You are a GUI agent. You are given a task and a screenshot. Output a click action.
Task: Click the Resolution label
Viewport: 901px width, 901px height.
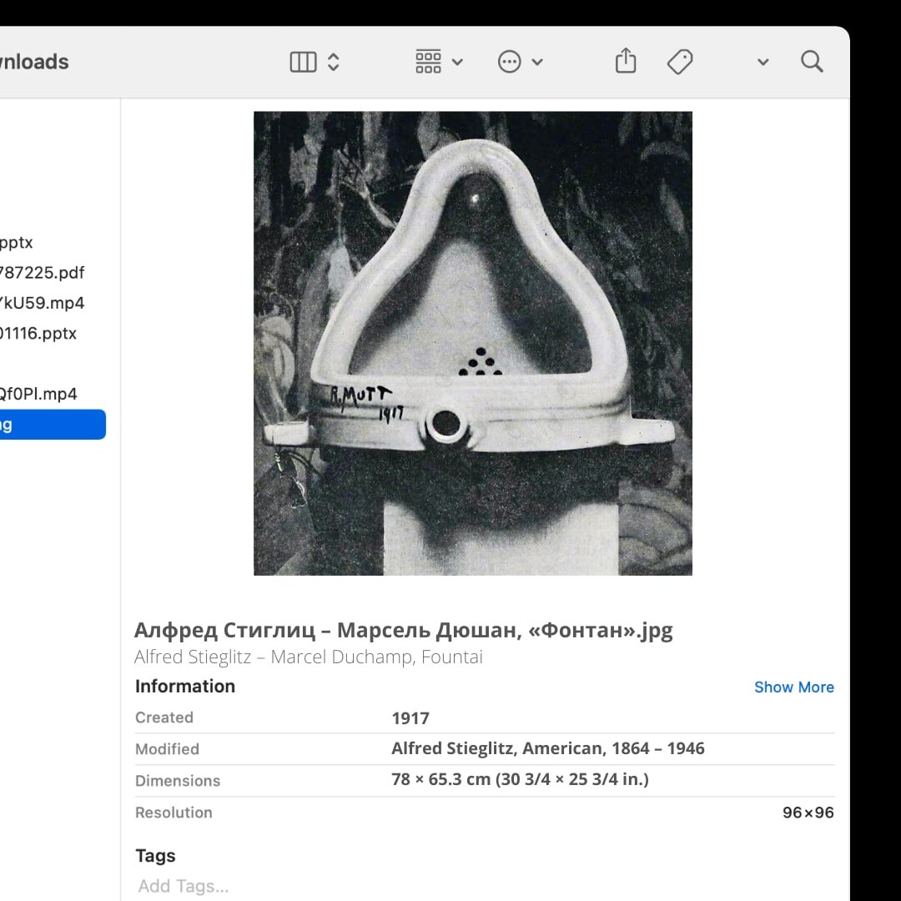tap(174, 813)
